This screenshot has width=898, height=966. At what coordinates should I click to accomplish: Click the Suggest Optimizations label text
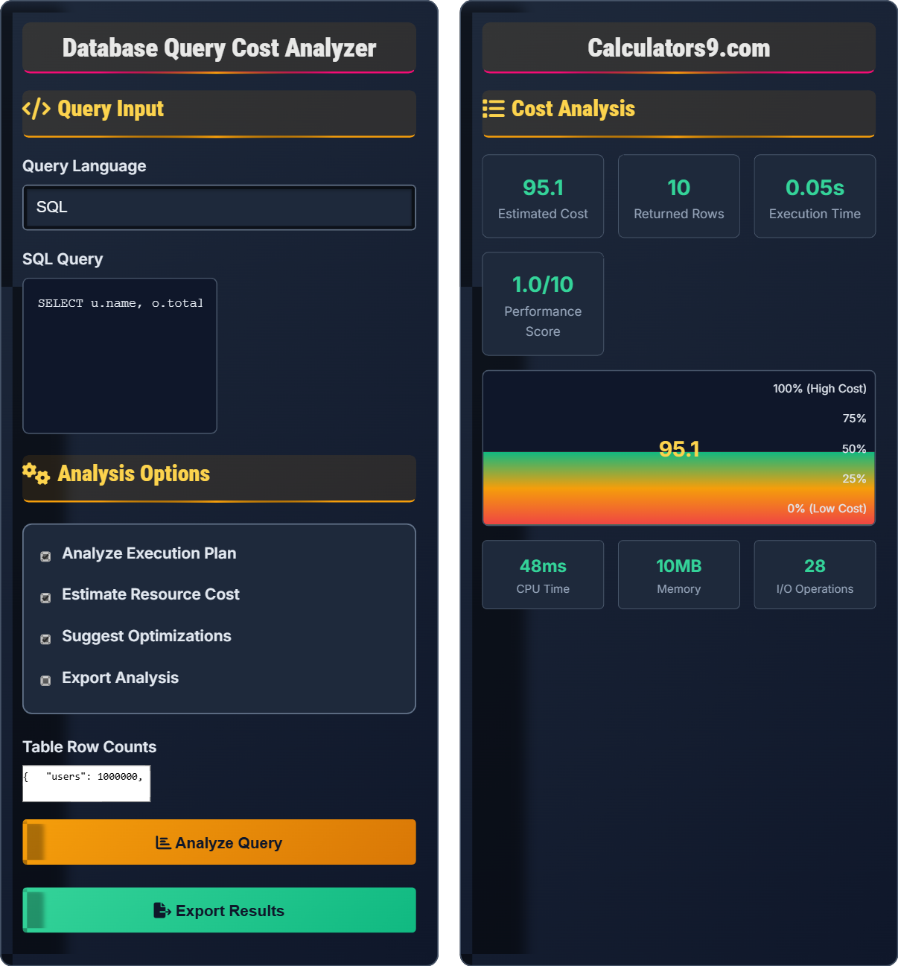tap(147, 636)
